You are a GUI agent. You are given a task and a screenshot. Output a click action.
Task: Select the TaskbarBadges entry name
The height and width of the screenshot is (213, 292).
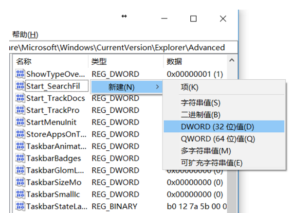(x=54, y=159)
